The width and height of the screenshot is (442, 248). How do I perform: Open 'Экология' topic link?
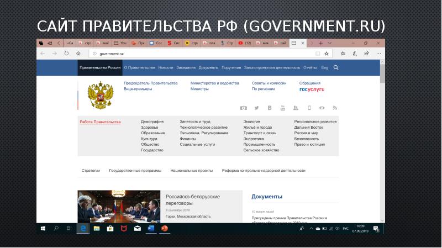(x=252, y=122)
